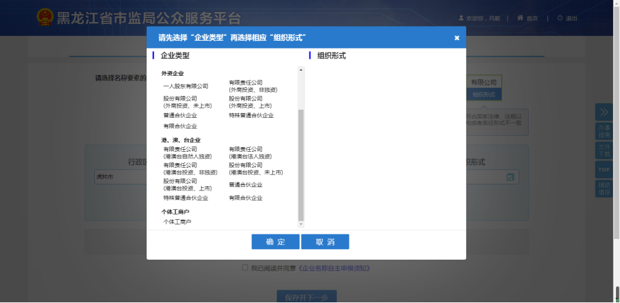Open the 首页 home link

[527, 18]
